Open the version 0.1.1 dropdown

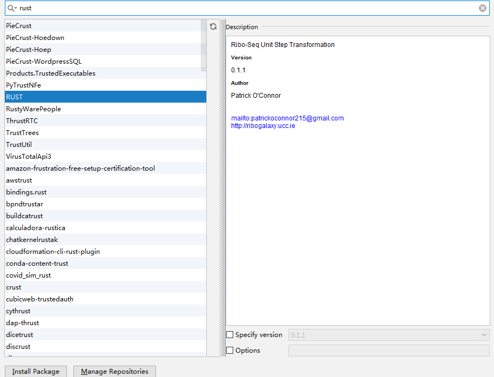point(389,335)
